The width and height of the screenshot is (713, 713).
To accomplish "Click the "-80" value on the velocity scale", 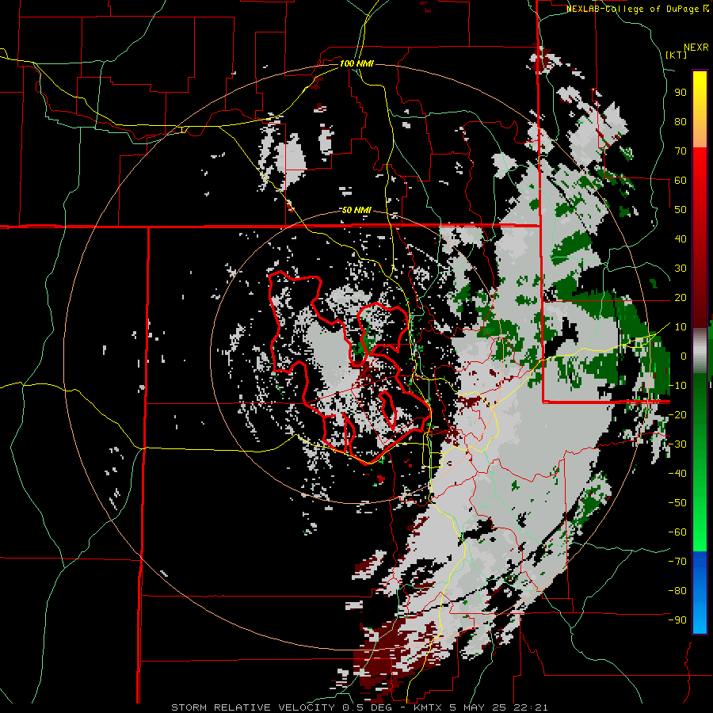I will (677, 591).
